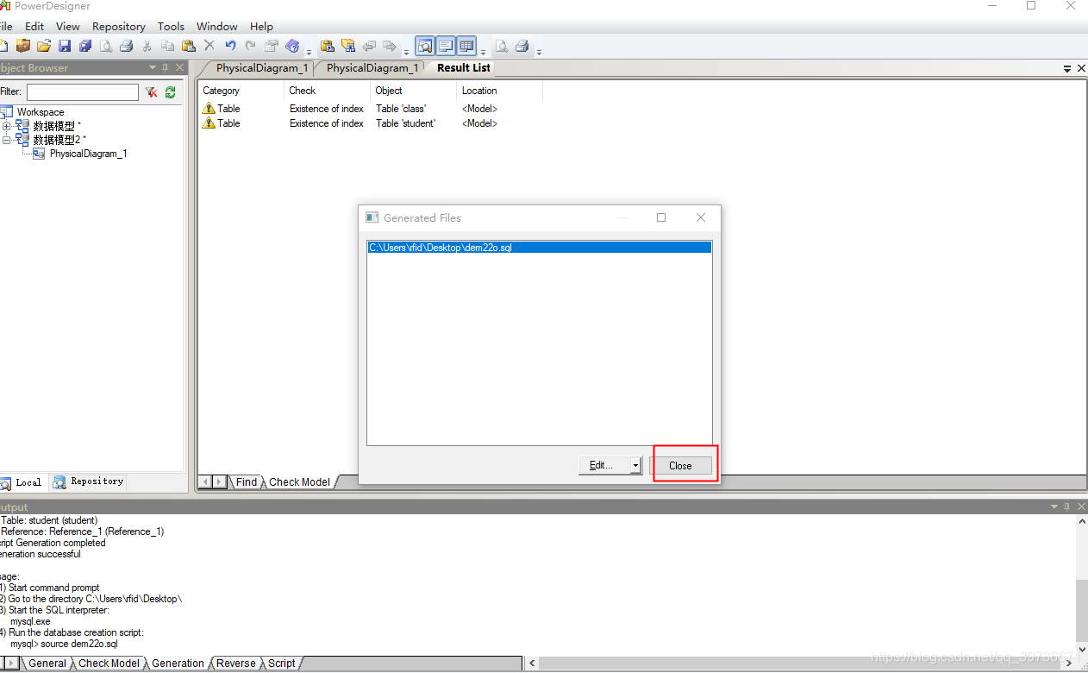
Task: Open the View menu
Action: point(67,26)
